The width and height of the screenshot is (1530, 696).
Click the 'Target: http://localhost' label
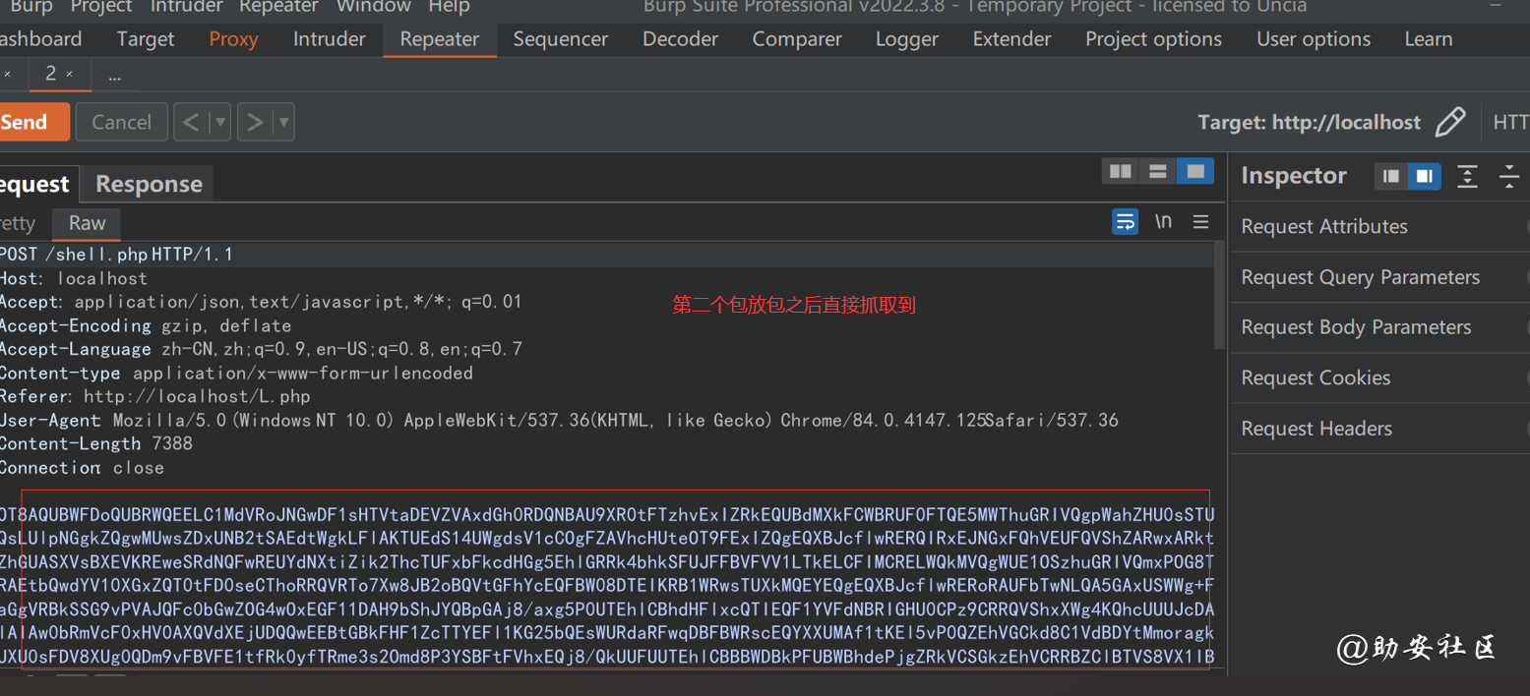click(1309, 123)
